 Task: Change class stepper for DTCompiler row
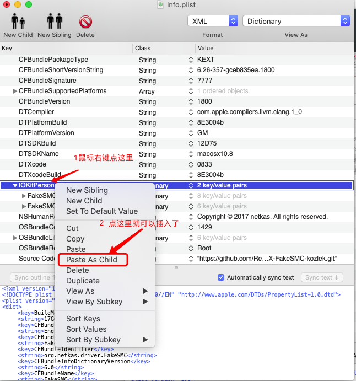191,112
